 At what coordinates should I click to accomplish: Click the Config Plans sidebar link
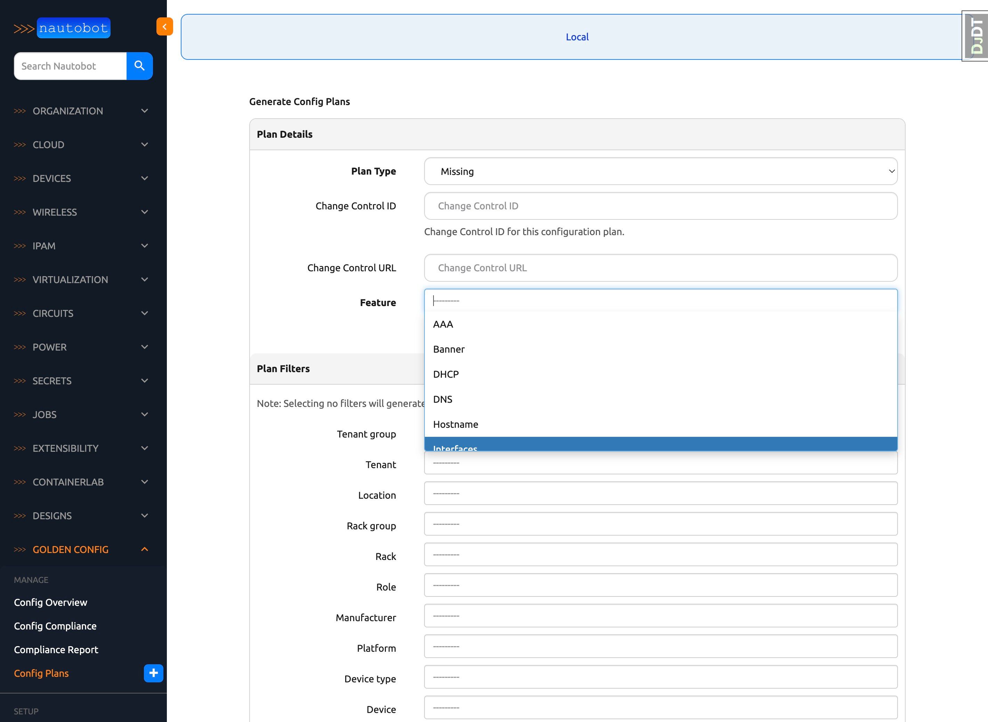click(41, 673)
